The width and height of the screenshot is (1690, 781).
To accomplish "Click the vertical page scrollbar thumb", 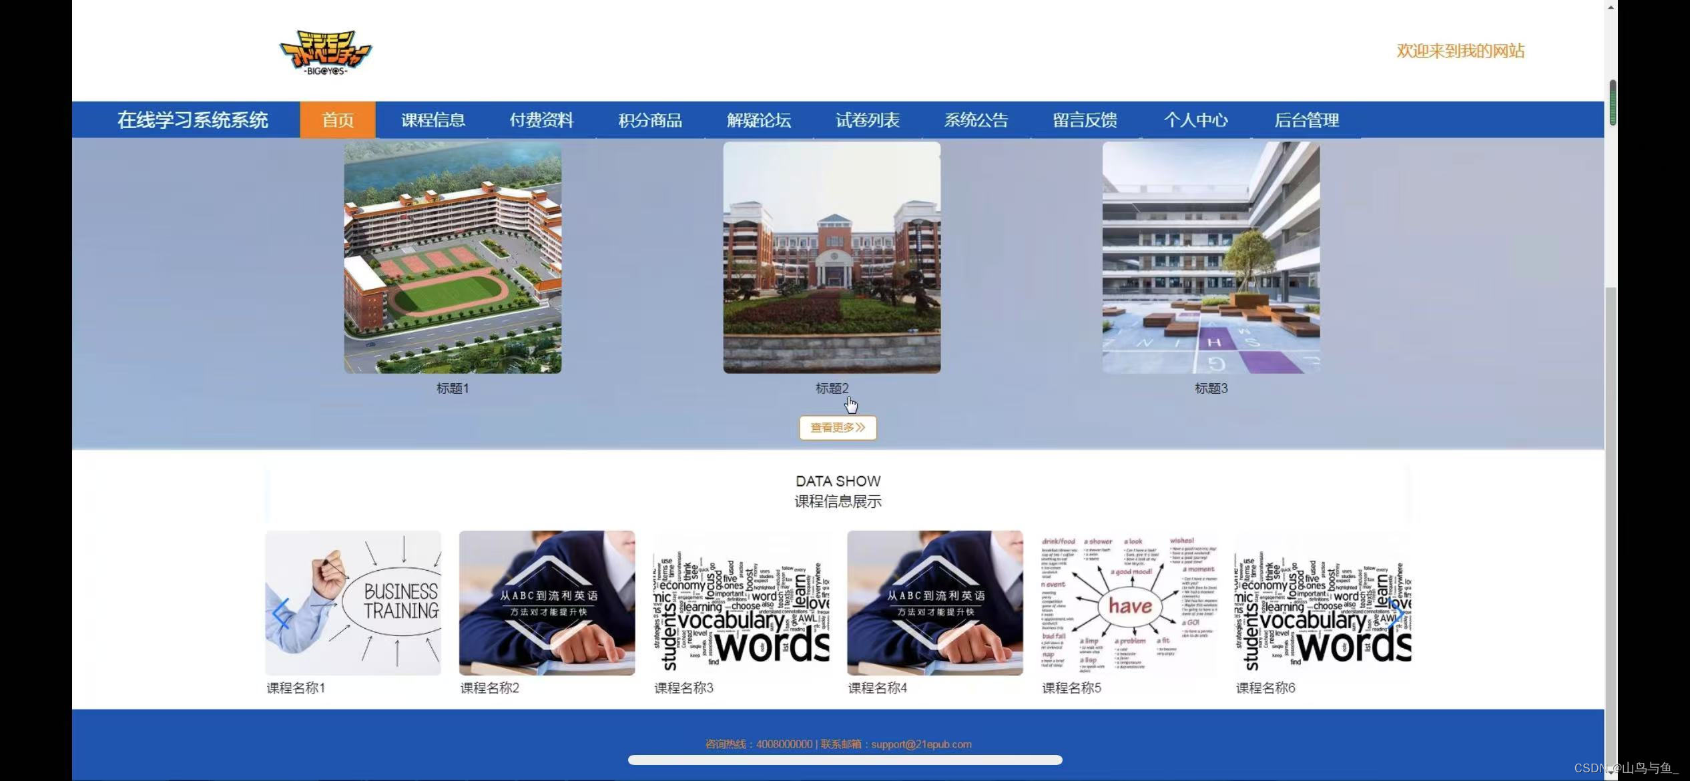I will point(1613,102).
